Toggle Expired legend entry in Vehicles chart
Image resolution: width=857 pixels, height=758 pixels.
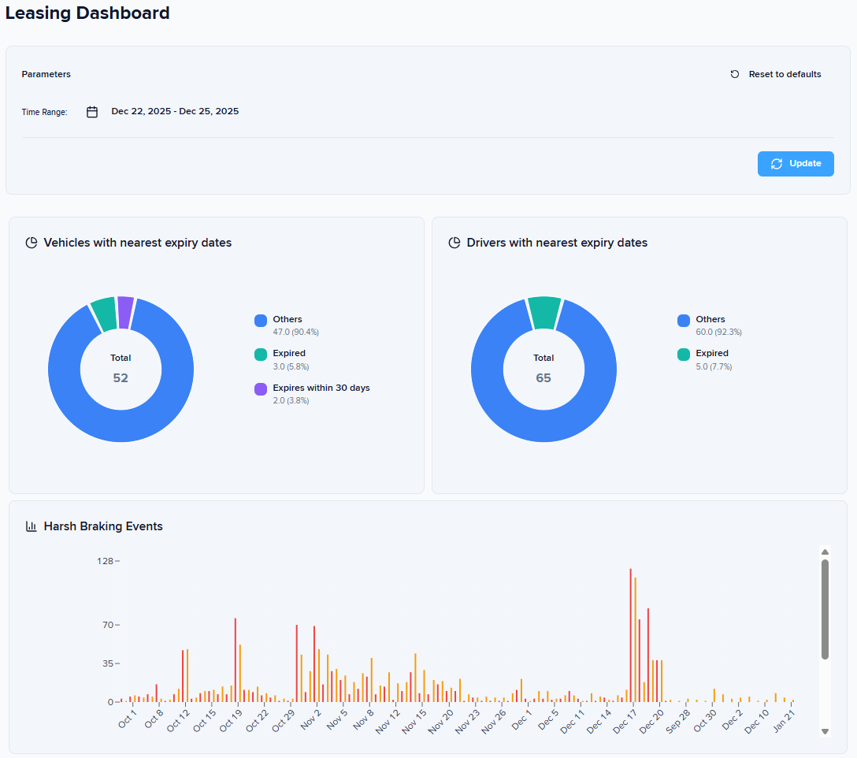[289, 354]
